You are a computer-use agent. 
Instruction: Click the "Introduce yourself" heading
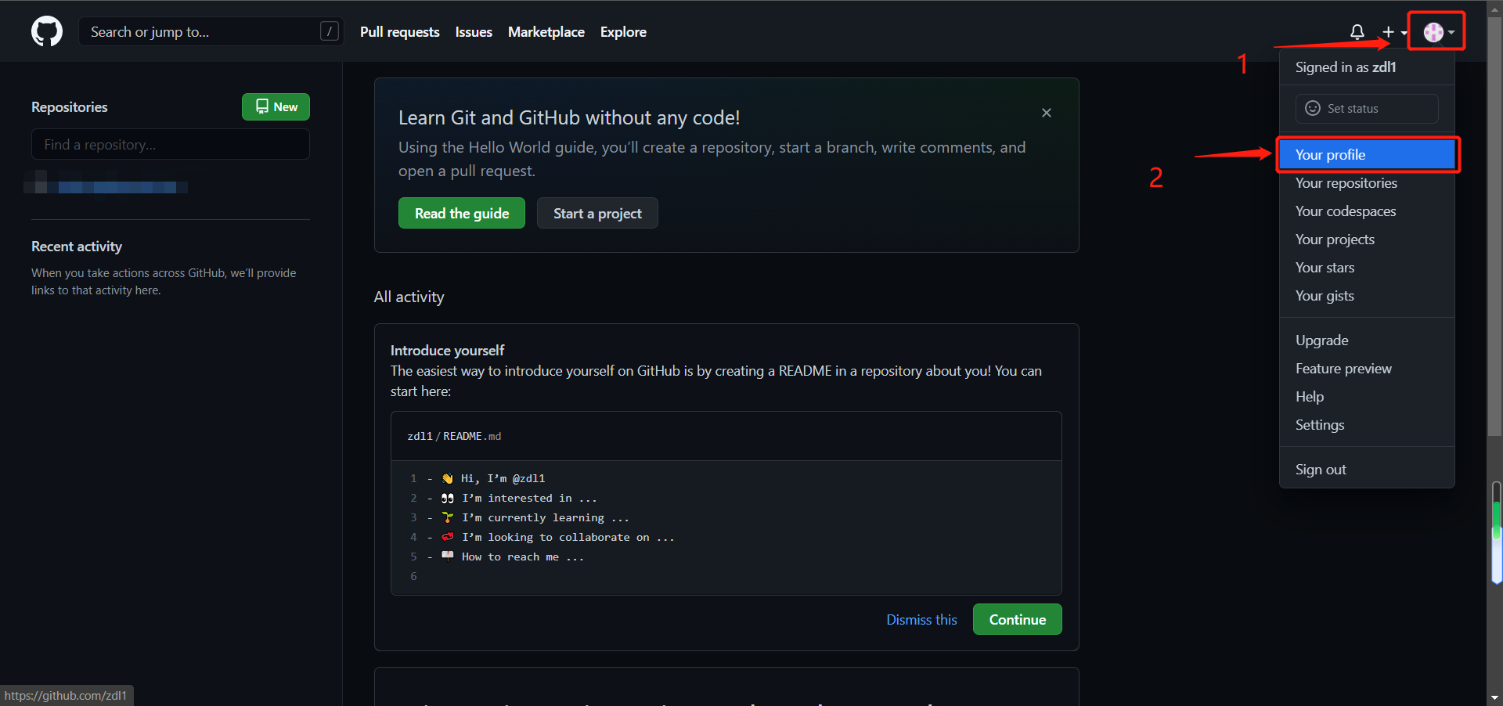pyautogui.click(x=447, y=350)
